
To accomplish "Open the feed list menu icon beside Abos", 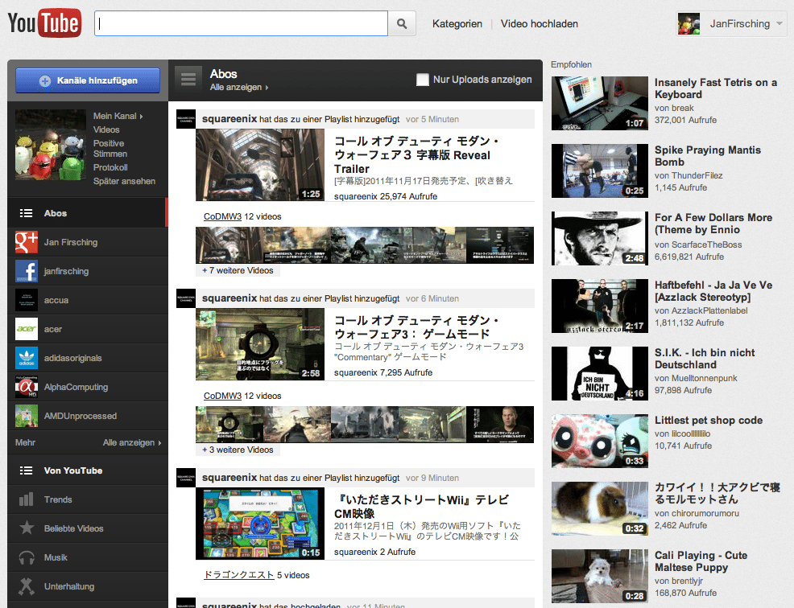I will [188, 80].
